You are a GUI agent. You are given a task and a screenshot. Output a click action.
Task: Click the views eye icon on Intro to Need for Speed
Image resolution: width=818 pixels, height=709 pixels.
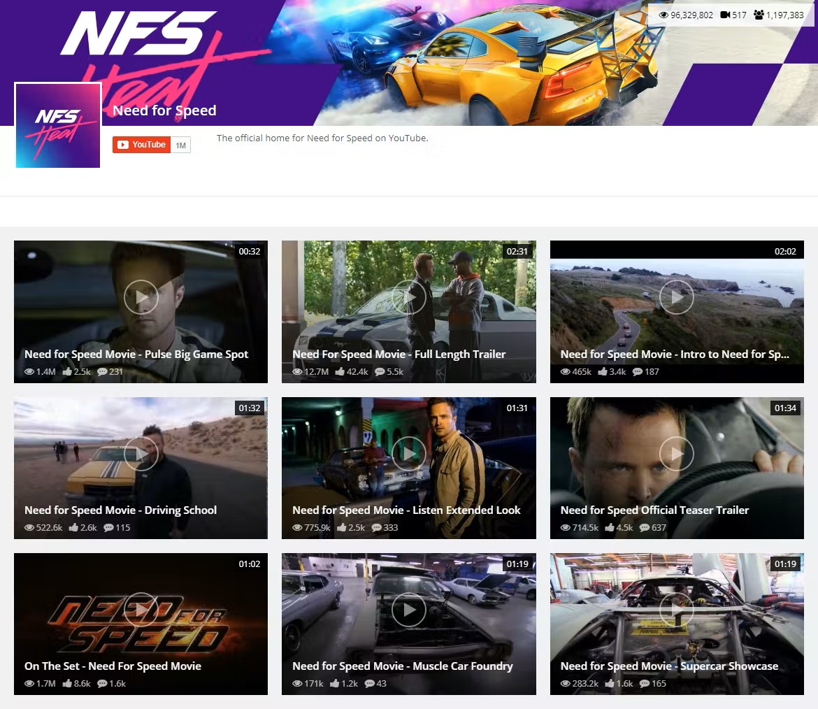pyautogui.click(x=566, y=372)
